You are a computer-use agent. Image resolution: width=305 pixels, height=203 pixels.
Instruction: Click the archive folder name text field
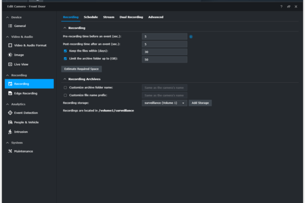click(164, 87)
